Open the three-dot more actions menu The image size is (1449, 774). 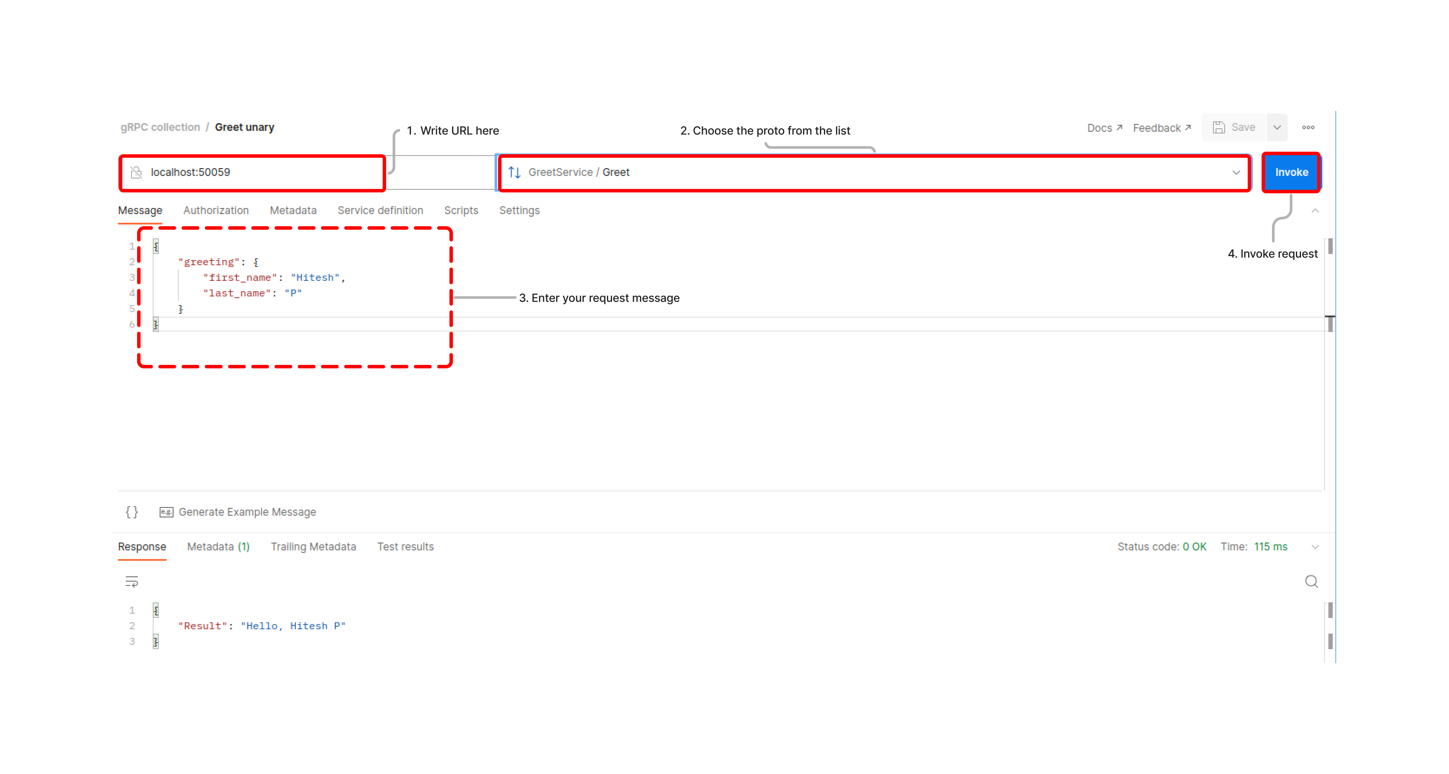tap(1308, 127)
